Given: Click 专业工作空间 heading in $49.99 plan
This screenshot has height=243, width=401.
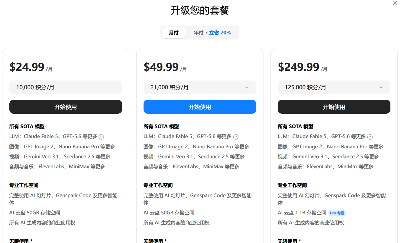Looking at the screenshot, I should coord(158,185).
